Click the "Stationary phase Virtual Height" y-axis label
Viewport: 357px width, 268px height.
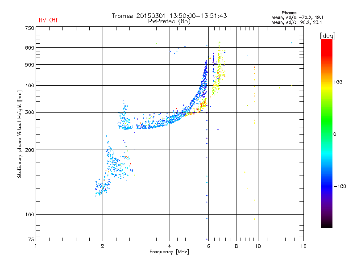click(x=20, y=134)
